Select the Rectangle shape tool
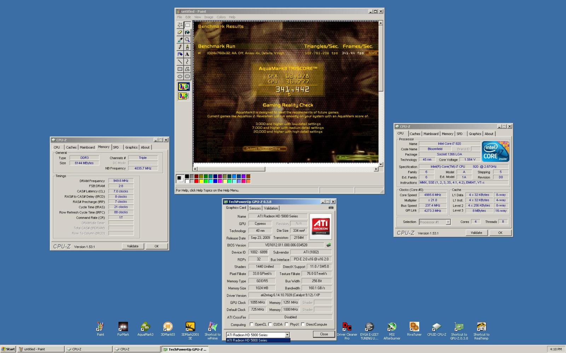The width and height of the screenshot is (566, 353). 180,69
